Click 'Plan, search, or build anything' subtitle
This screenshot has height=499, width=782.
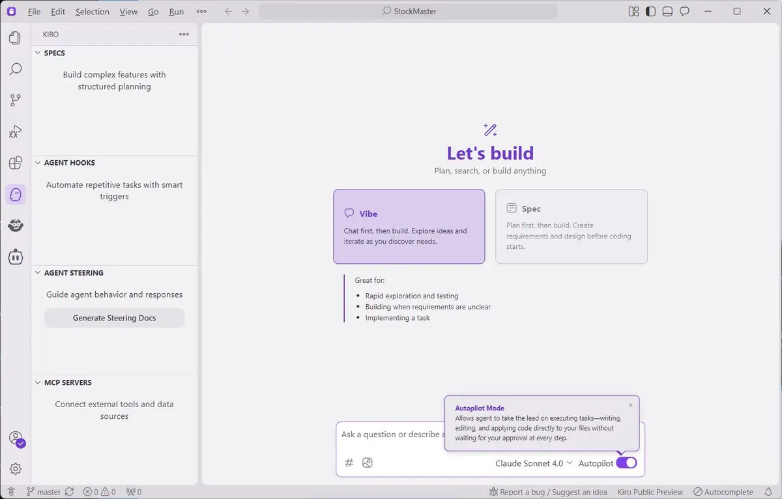coord(490,171)
